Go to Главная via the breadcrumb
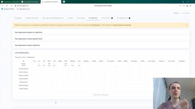Screen dimensions: 195x109 [x=176, y=13]
